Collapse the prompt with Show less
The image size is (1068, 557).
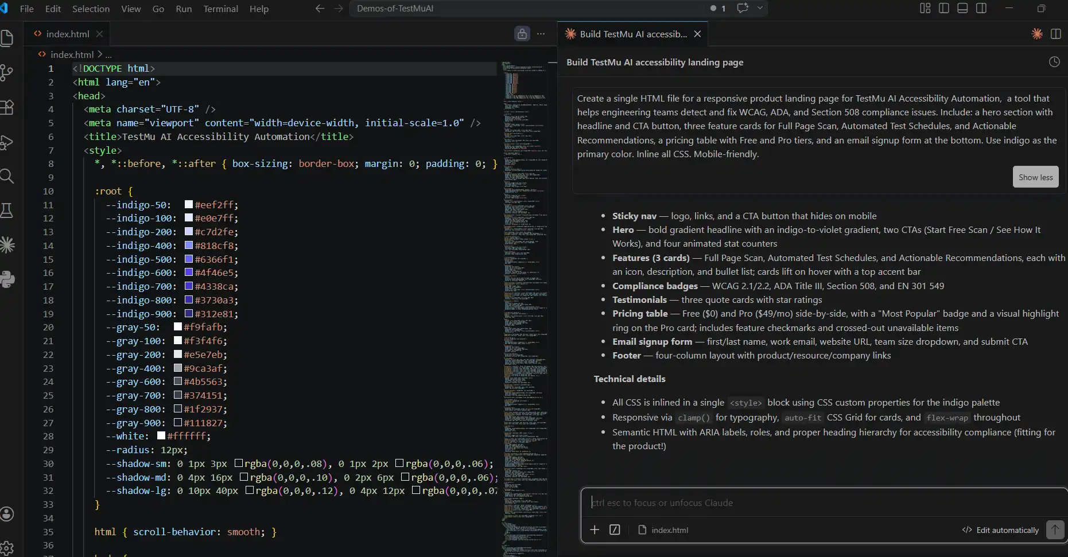[x=1035, y=177]
